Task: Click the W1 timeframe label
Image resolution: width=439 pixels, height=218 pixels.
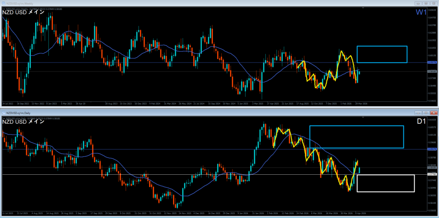Action: (x=421, y=12)
